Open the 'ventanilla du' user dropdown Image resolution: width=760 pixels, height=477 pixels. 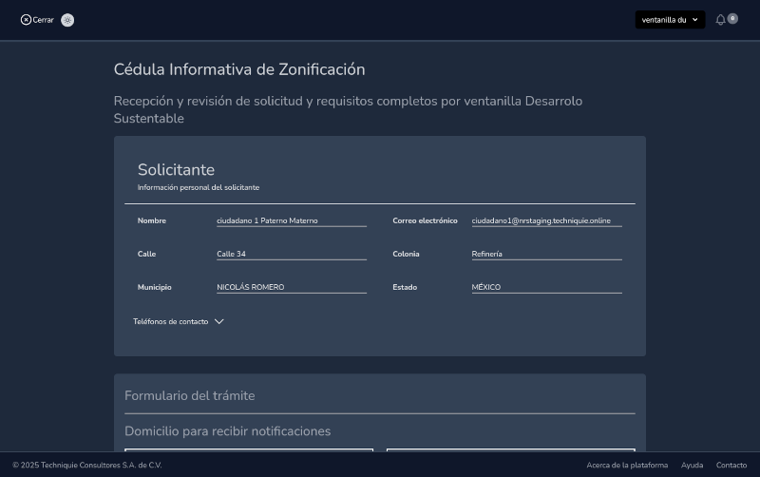(670, 20)
